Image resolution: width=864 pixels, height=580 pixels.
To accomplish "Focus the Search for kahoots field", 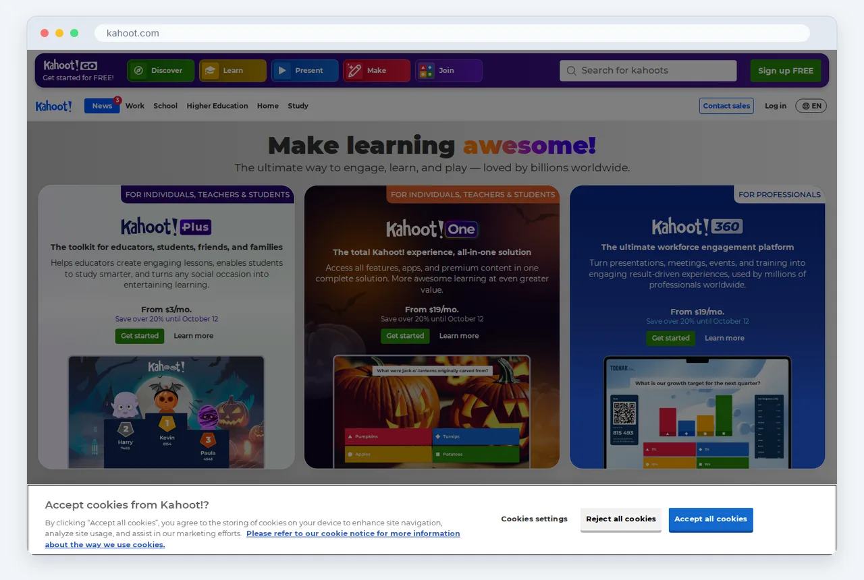I will (x=648, y=71).
